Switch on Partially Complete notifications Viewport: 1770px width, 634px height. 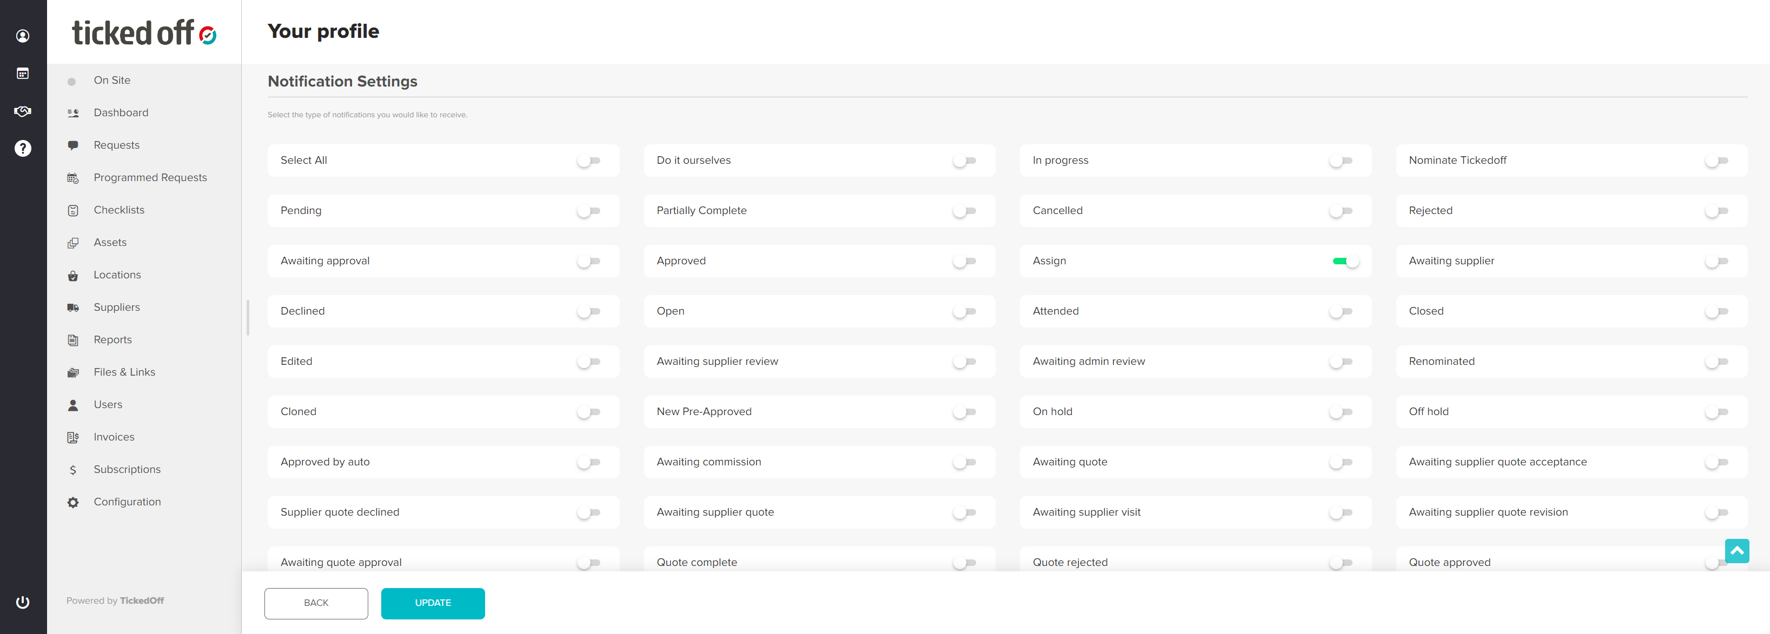pyautogui.click(x=965, y=211)
